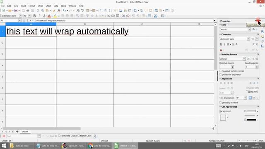
Task: Insert Image using toolbar icon
Action: 120,10
